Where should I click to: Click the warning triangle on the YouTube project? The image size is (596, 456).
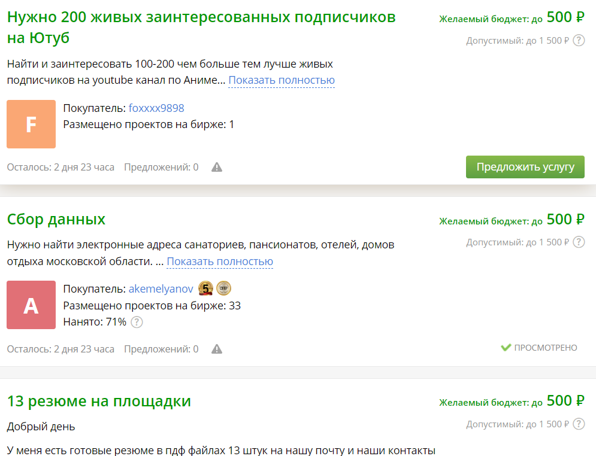point(217,167)
